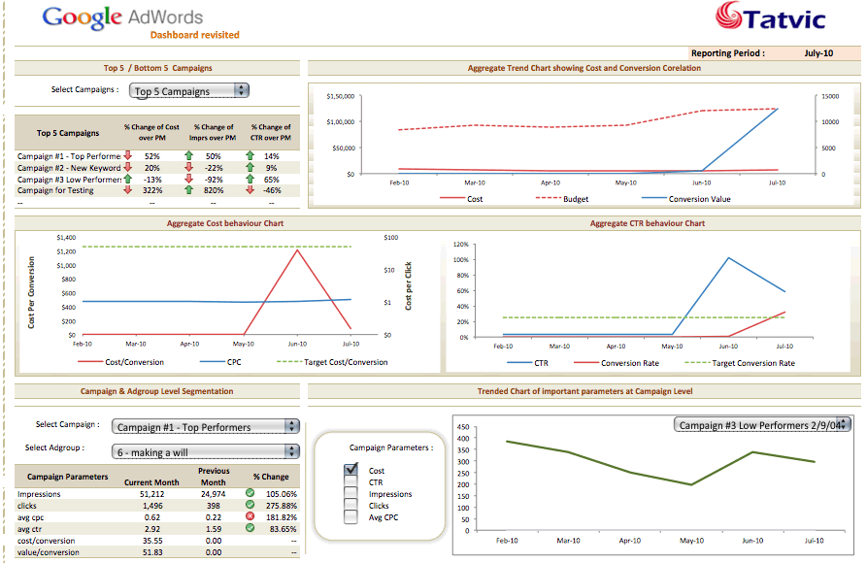This screenshot has width=867, height=563.
Task: Click green up arrow beside 820% Imprs change
Action: 189,189
